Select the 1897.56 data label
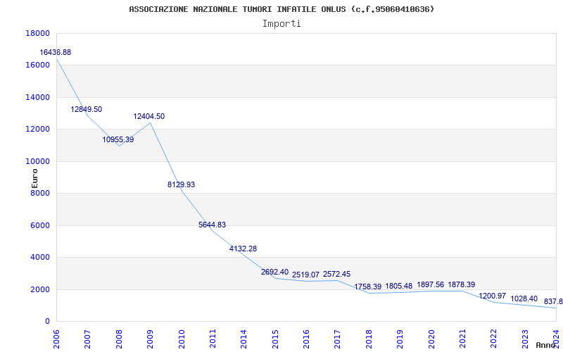Viewport: 563px width, 352px height. [x=431, y=285]
